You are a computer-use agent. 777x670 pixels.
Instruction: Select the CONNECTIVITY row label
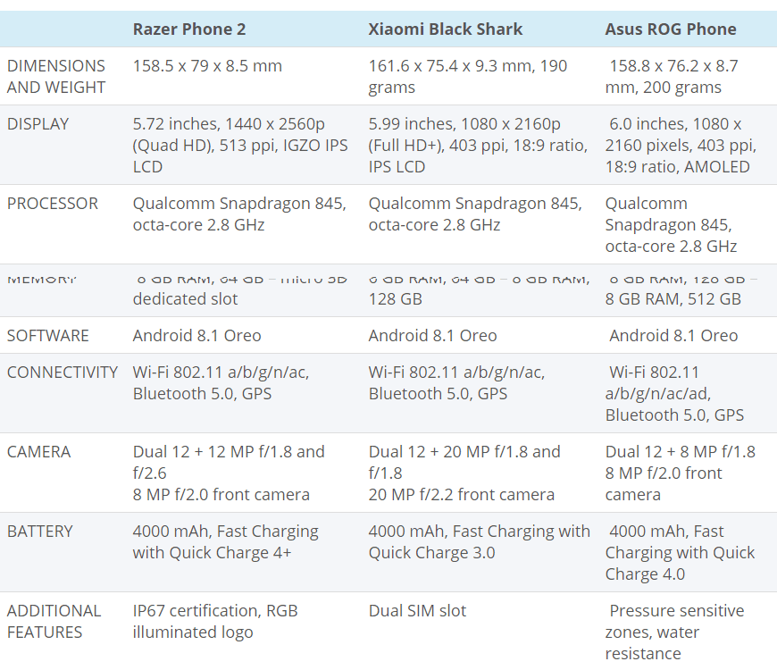(x=63, y=372)
